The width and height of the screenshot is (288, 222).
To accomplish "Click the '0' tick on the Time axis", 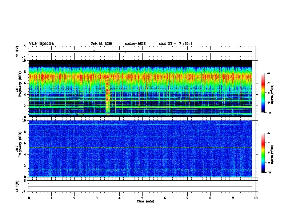I will point(29,198).
